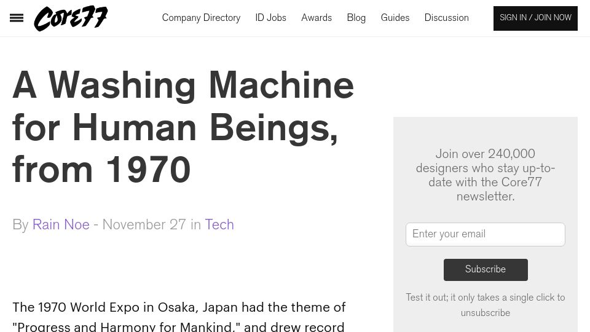This screenshot has width=590, height=332.
Task: Click the newsletter text 'Join over 240,000 designers'
Action: [486, 175]
